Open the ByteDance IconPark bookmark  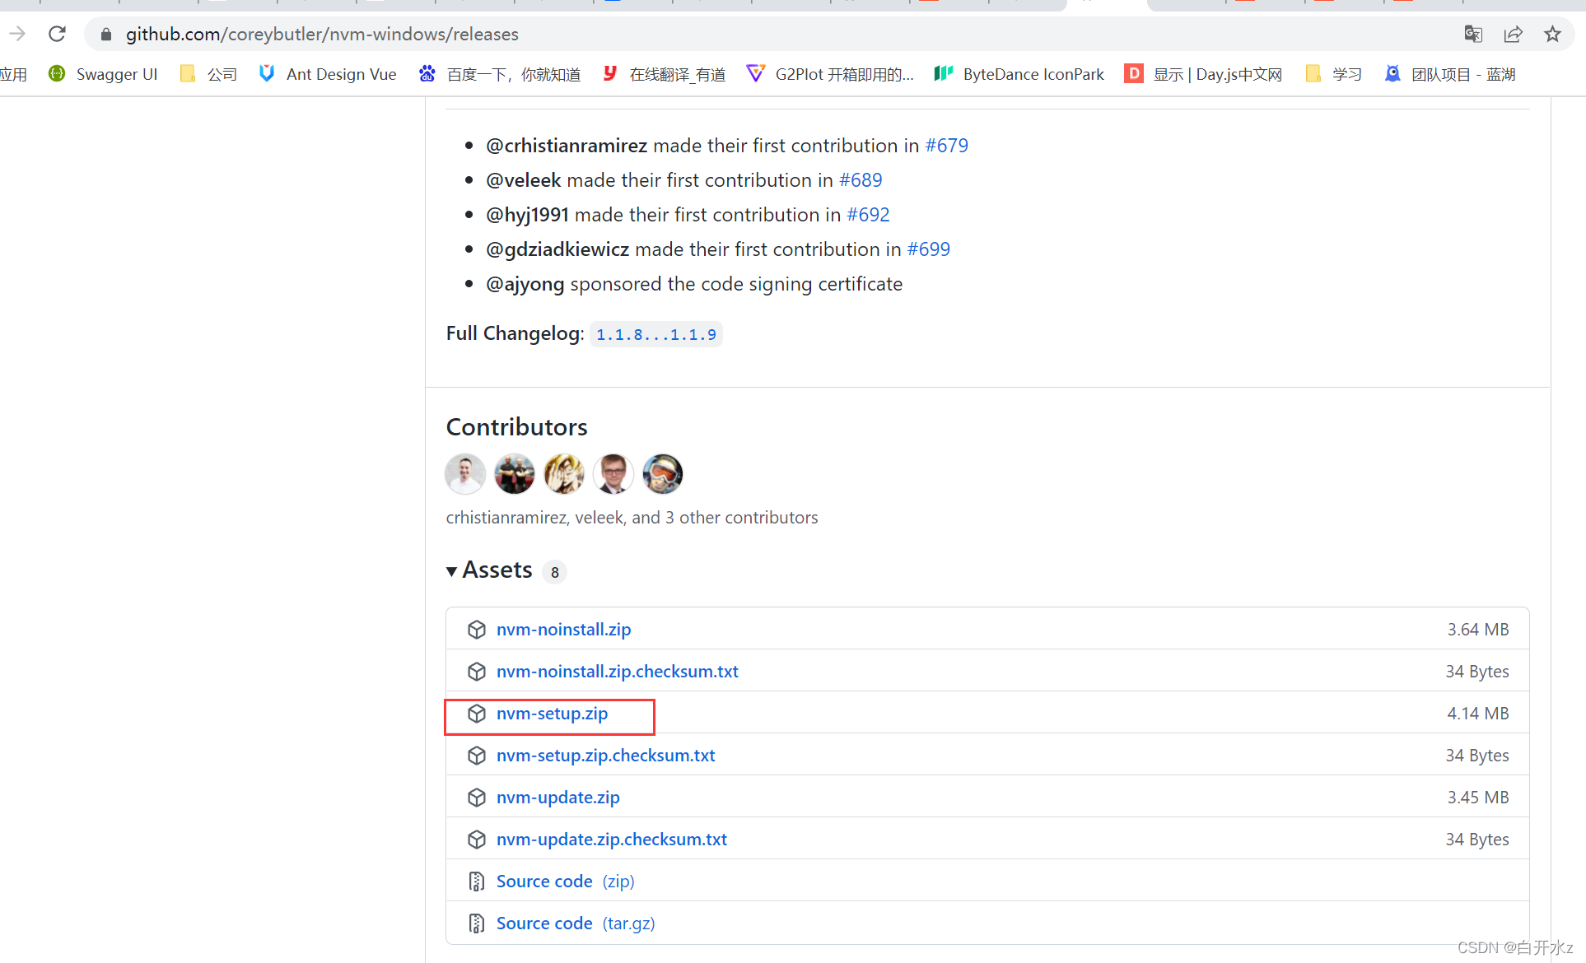[x=1019, y=74]
